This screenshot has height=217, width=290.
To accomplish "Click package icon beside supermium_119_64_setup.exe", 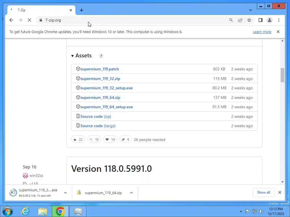I will (x=78, y=107).
